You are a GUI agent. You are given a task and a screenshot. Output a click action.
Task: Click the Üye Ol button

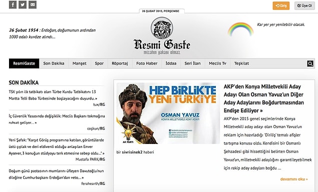[304, 5]
